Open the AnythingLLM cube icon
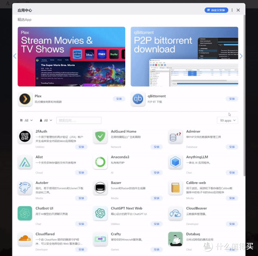258x256 pixels. (x=175, y=162)
